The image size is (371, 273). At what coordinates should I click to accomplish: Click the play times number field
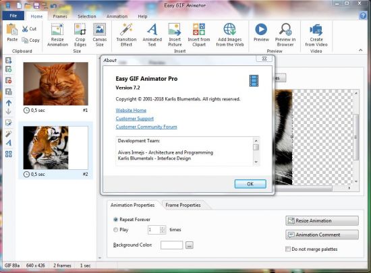click(x=154, y=230)
